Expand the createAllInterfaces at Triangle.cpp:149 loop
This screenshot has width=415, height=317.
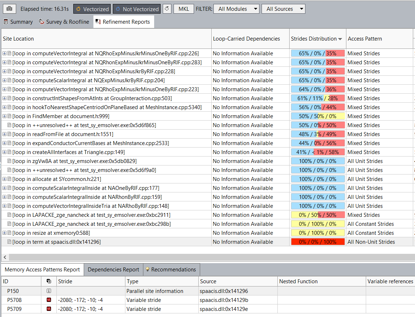pos(5,152)
